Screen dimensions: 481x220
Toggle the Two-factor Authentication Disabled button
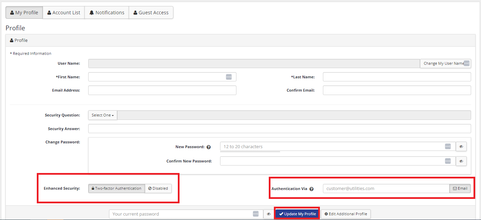(x=158, y=188)
